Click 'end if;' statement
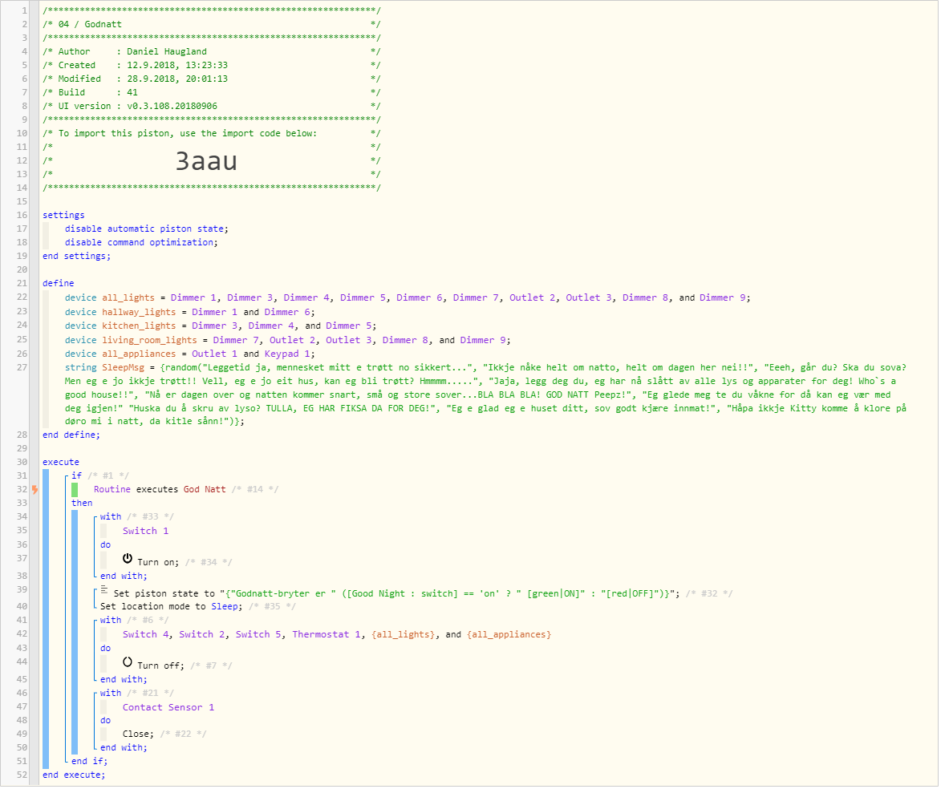The image size is (945, 789). click(x=89, y=763)
